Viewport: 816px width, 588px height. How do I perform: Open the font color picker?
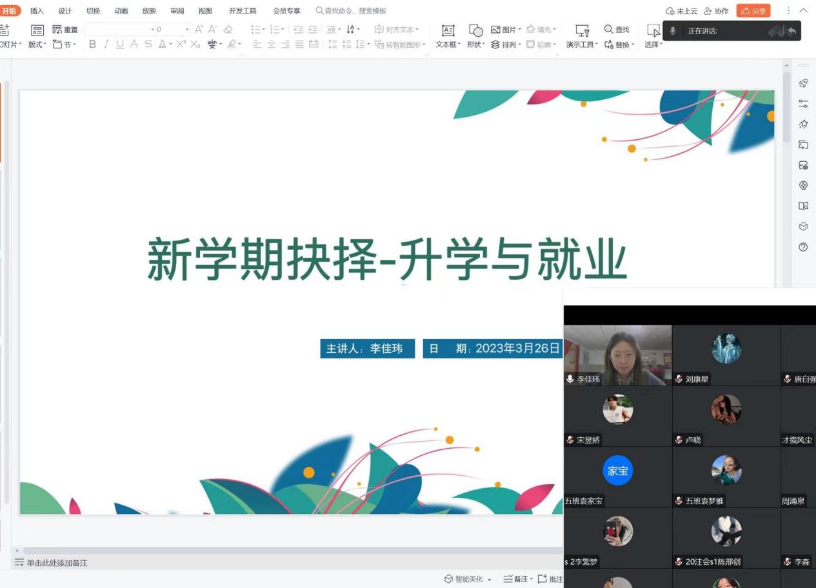[x=170, y=44]
